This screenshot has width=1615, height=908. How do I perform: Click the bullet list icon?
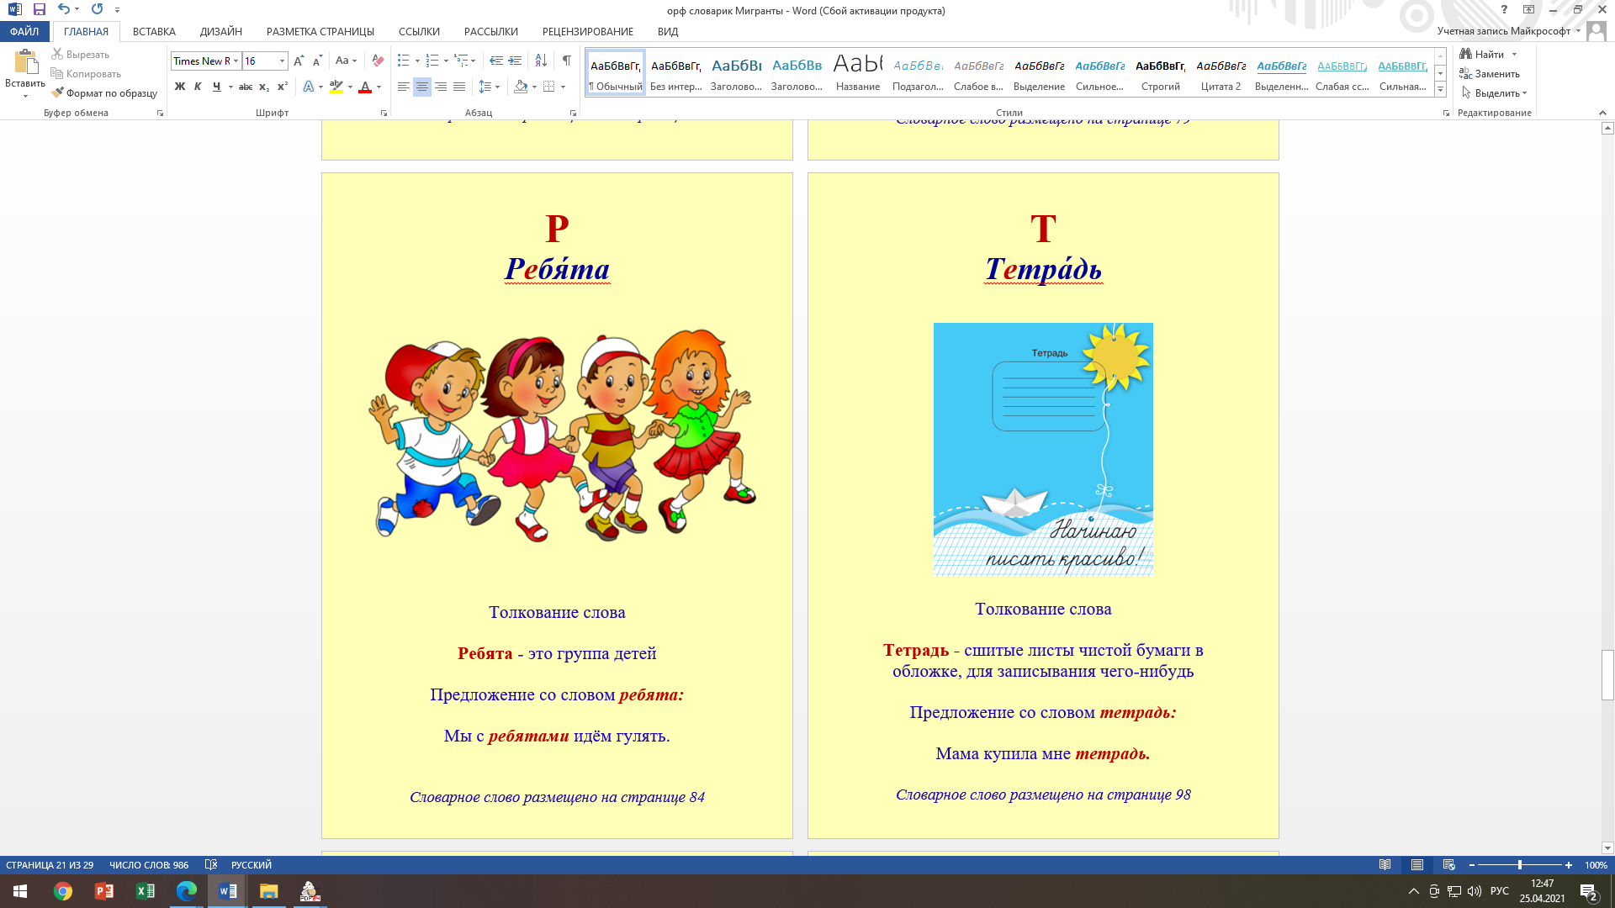click(x=404, y=61)
